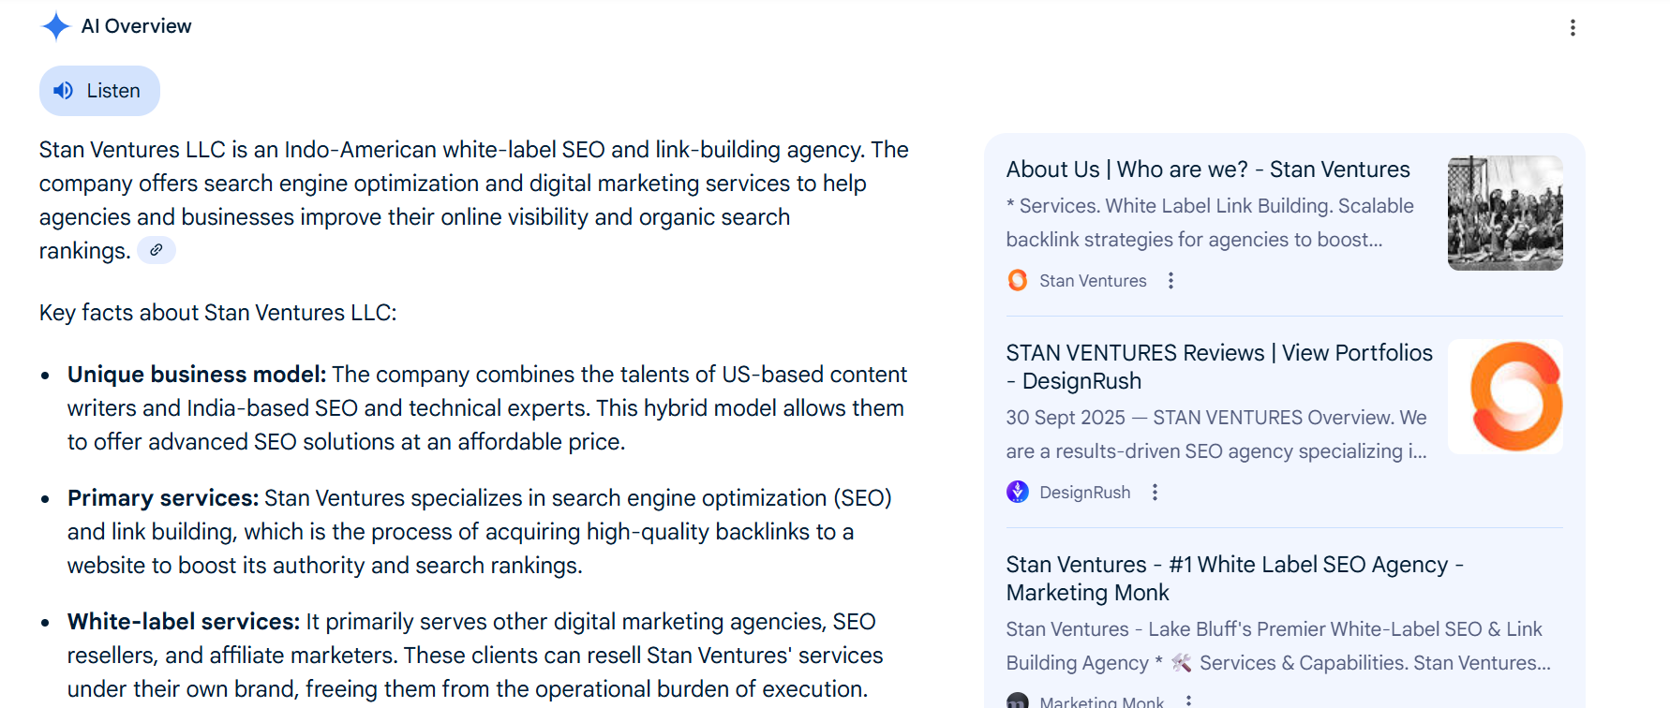Click the link chip after "rankings."
The height and width of the screenshot is (708, 1670).
click(x=157, y=250)
